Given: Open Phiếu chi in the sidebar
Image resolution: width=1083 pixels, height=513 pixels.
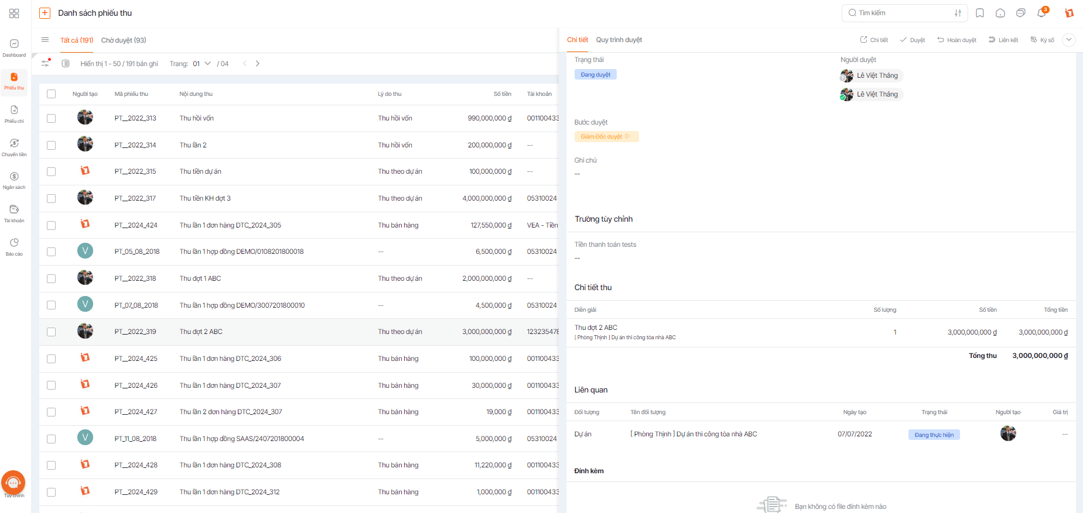Looking at the screenshot, I should pos(14,114).
